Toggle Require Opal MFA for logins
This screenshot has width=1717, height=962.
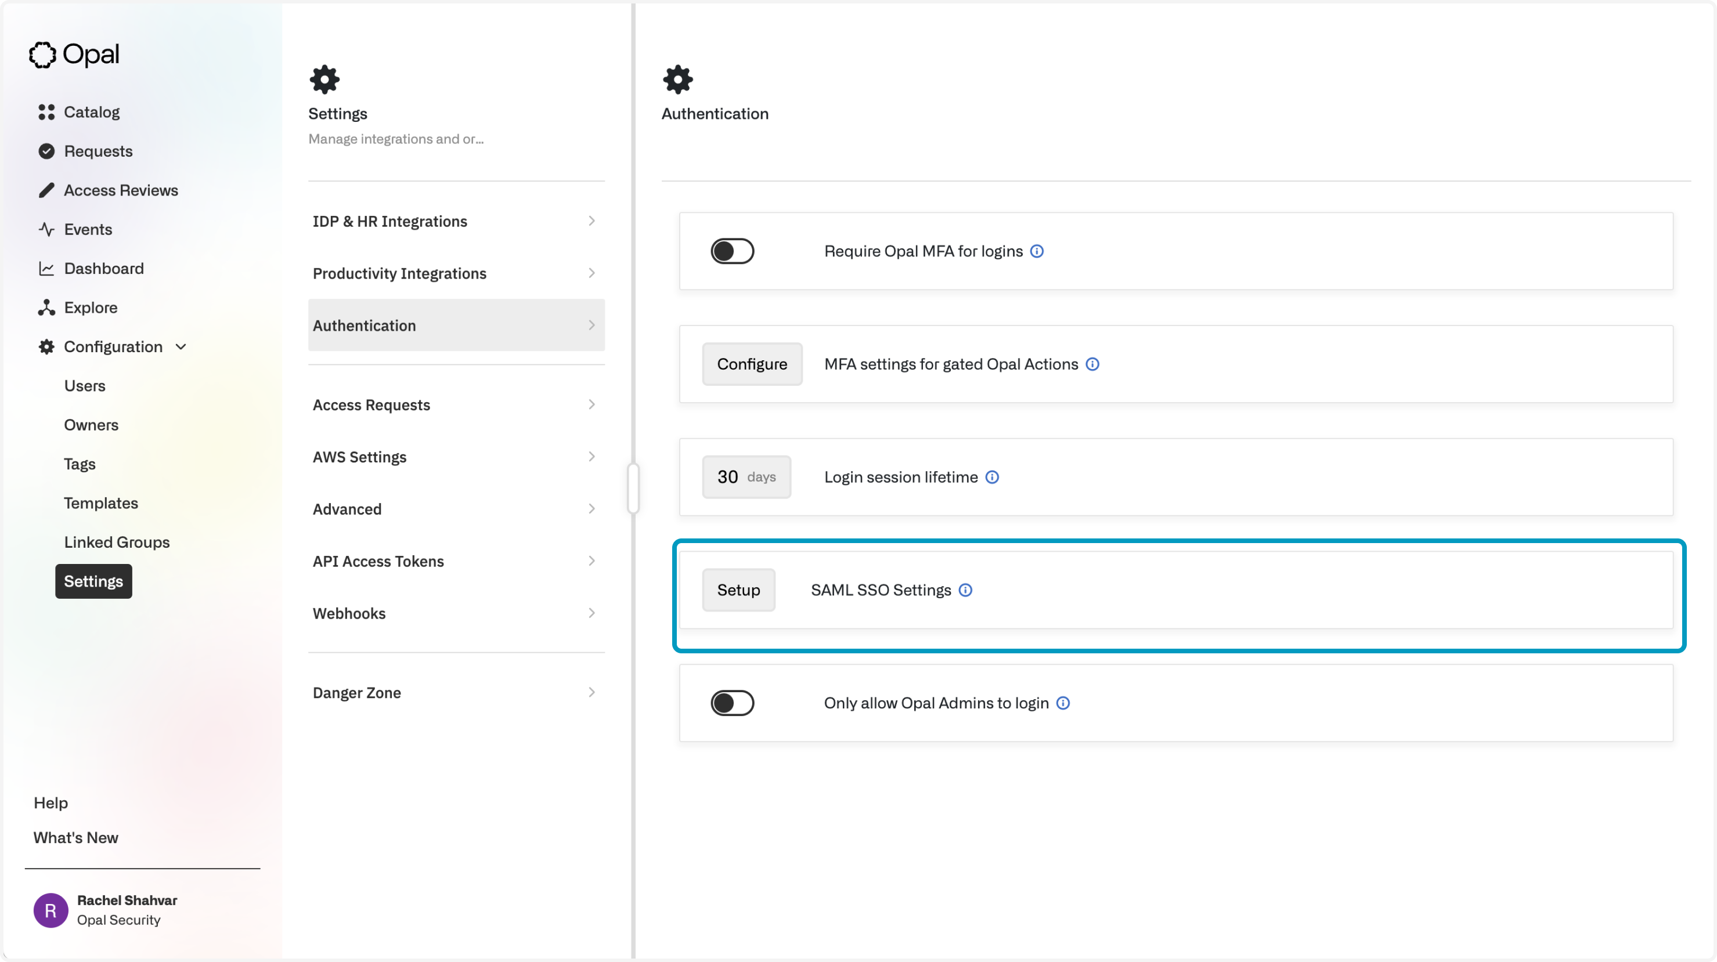click(x=732, y=251)
